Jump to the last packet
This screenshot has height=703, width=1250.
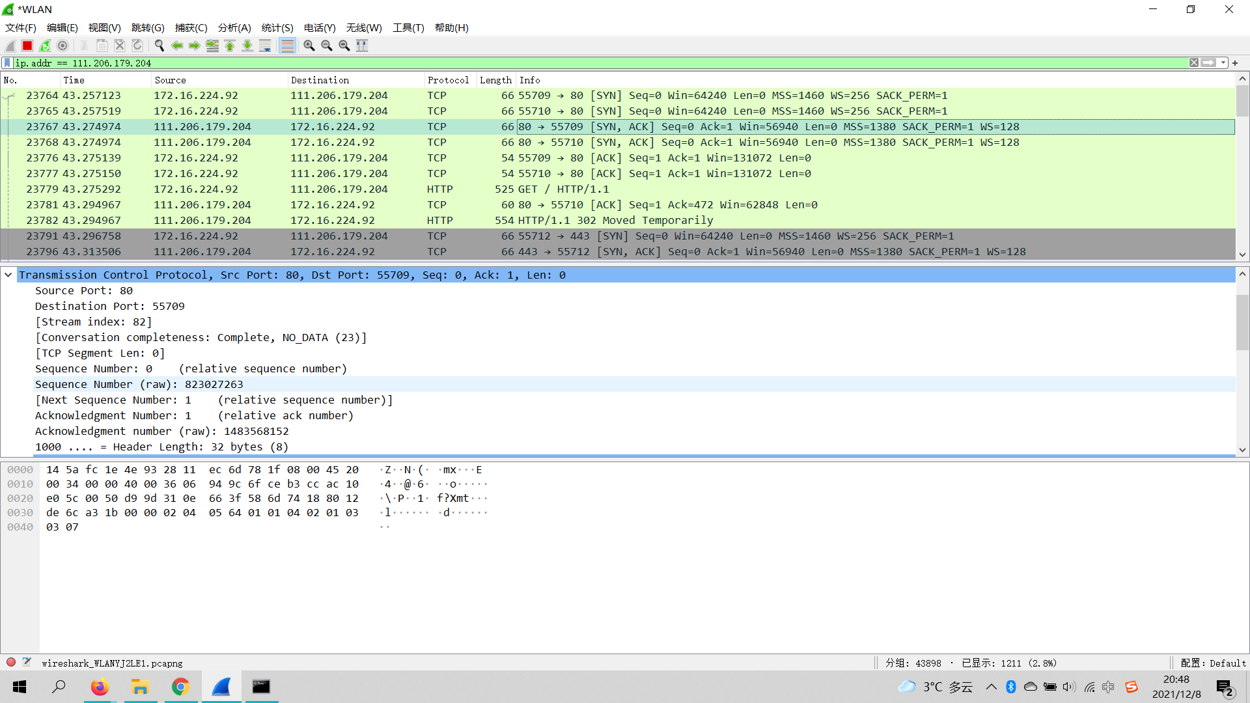(247, 46)
